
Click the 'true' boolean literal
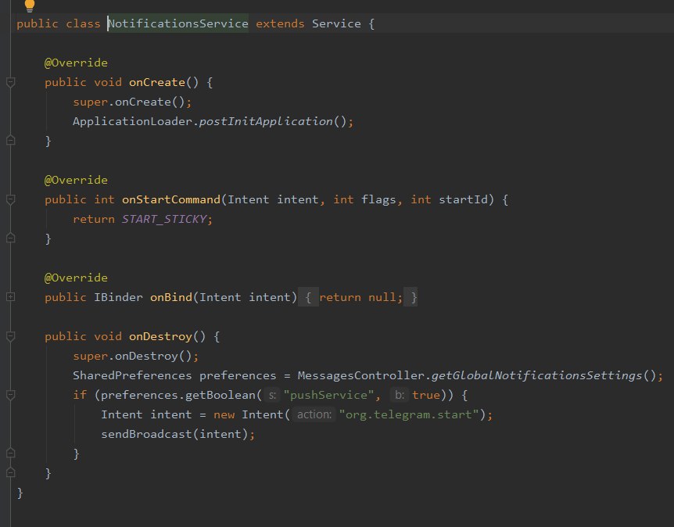(426, 395)
